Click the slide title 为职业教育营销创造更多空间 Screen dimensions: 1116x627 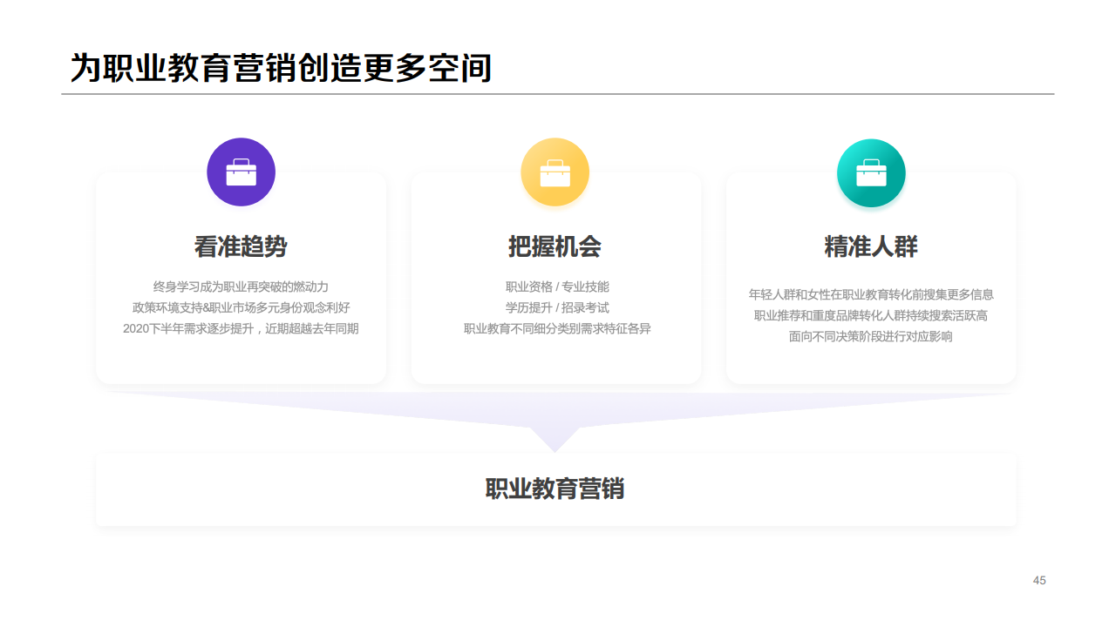pyautogui.click(x=281, y=64)
